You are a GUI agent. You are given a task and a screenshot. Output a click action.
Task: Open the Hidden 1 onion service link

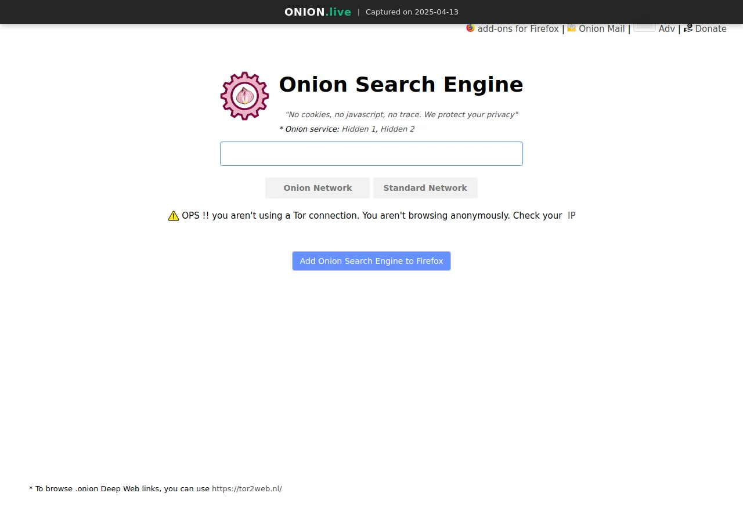click(359, 129)
